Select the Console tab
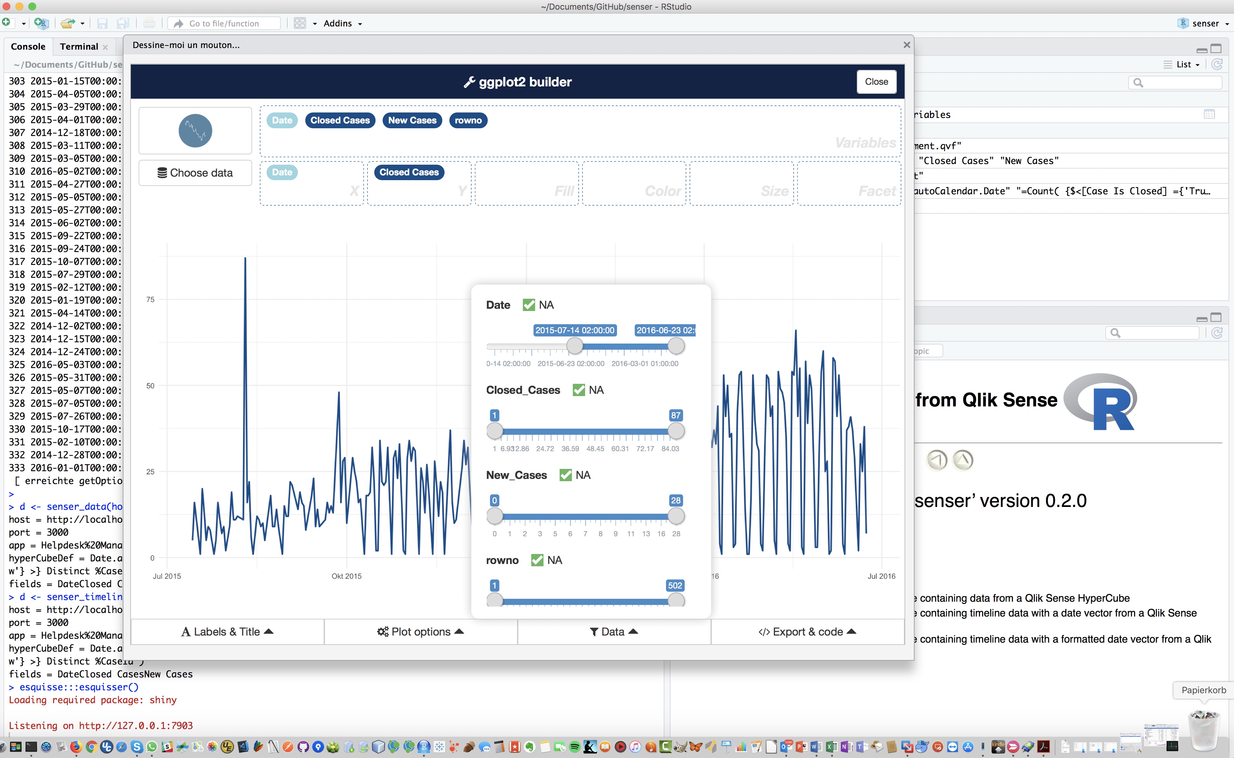The height and width of the screenshot is (758, 1234). [28, 47]
